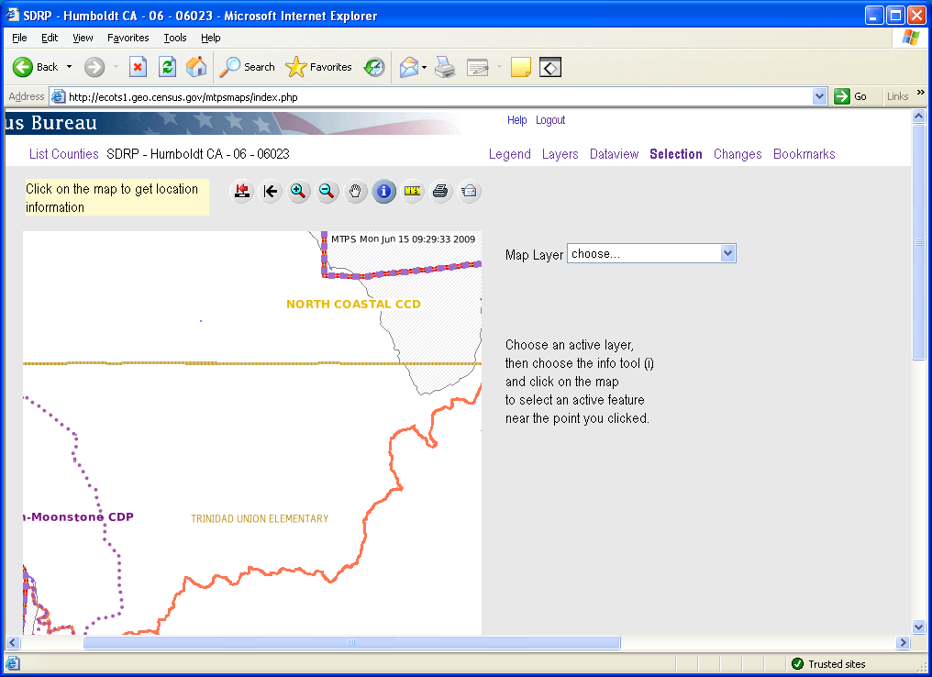Click the yellow sticky note toolbar icon
Viewport: 932px width, 677px height.
521,67
